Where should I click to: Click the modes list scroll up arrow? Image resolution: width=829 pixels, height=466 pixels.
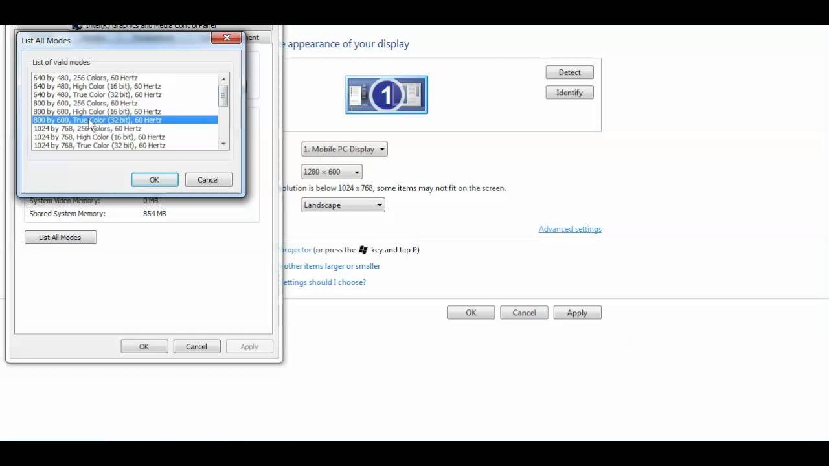pyautogui.click(x=223, y=78)
